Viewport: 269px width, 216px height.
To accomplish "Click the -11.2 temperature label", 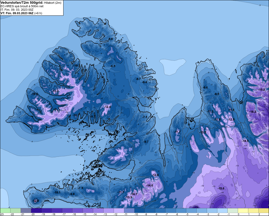I will pyautogui.click(x=210, y=111).
